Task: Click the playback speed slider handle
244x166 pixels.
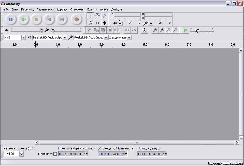Action: click(x=198, y=31)
